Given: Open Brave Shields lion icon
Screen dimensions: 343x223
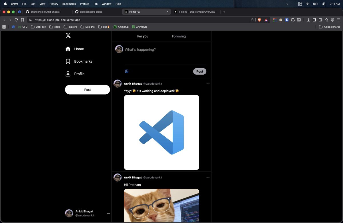Looking at the screenshot, I should click(259, 20).
